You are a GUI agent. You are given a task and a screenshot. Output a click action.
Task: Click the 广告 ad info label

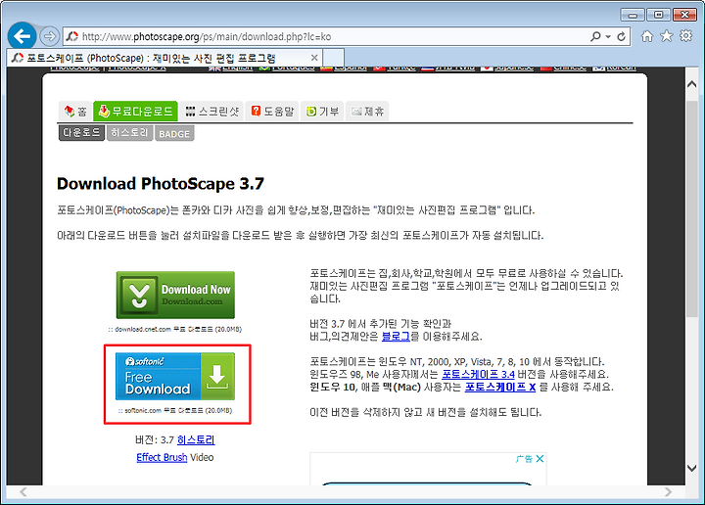[x=524, y=459]
